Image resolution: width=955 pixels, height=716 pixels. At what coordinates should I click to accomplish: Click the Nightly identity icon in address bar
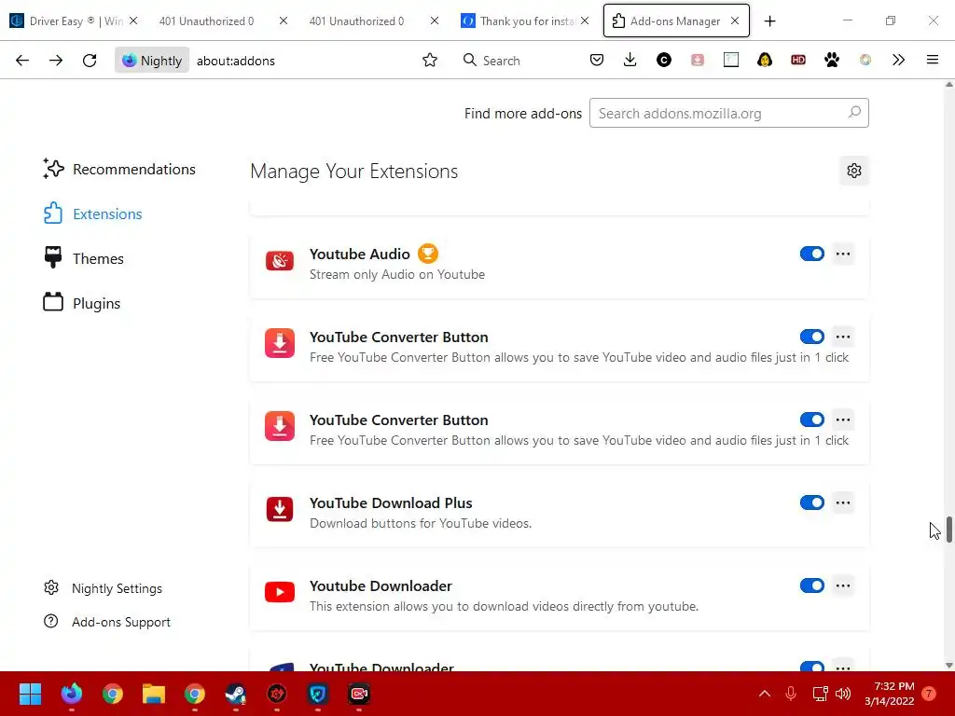[152, 61]
